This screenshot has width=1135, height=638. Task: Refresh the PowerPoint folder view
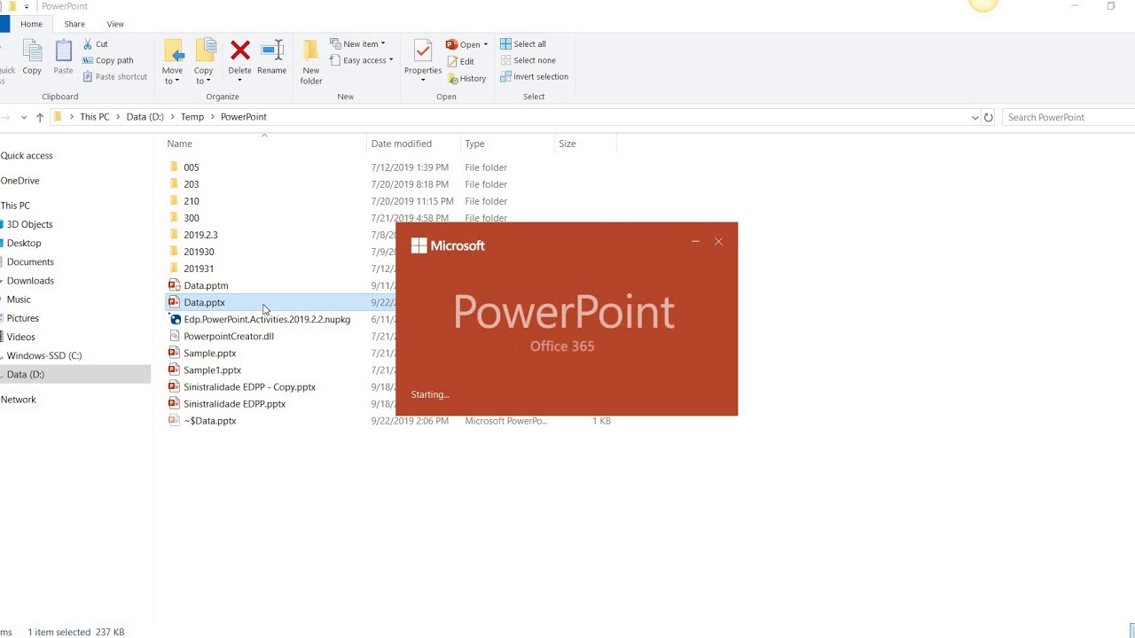tap(988, 117)
